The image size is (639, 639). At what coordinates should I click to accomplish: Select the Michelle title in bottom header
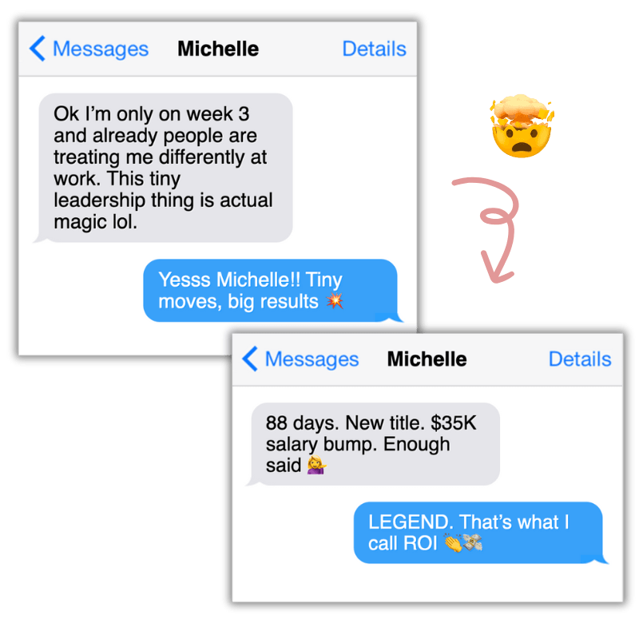(x=427, y=359)
